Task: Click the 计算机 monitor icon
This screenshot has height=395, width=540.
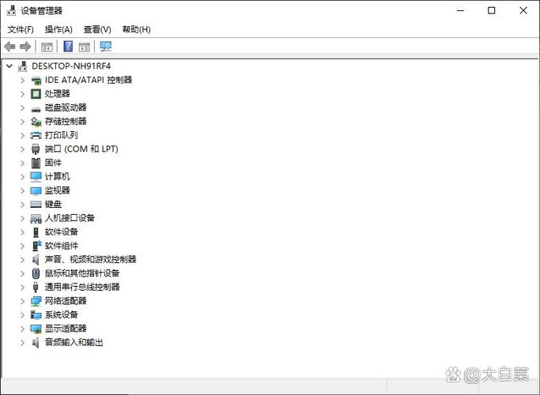Action: pos(36,176)
